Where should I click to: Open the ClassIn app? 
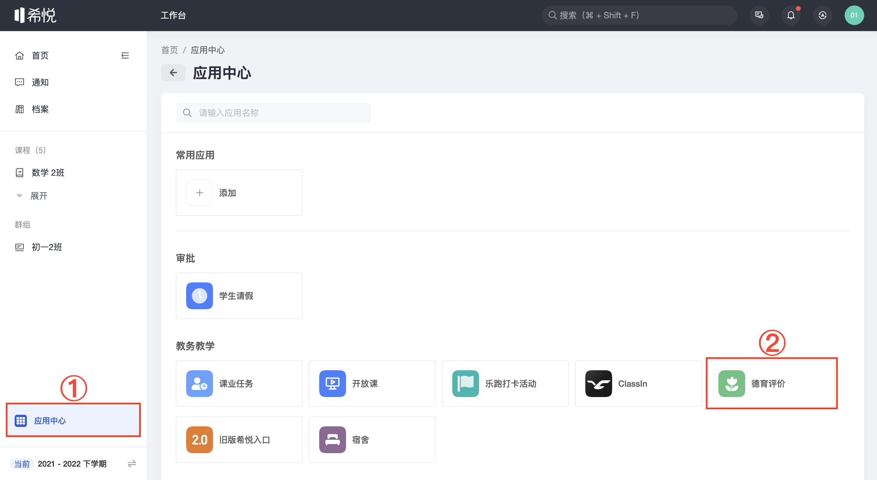[638, 384]
